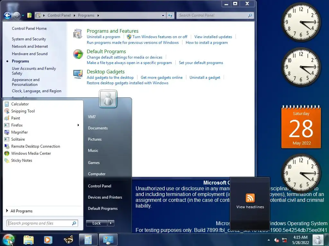Open Games from Start menu

93,163
